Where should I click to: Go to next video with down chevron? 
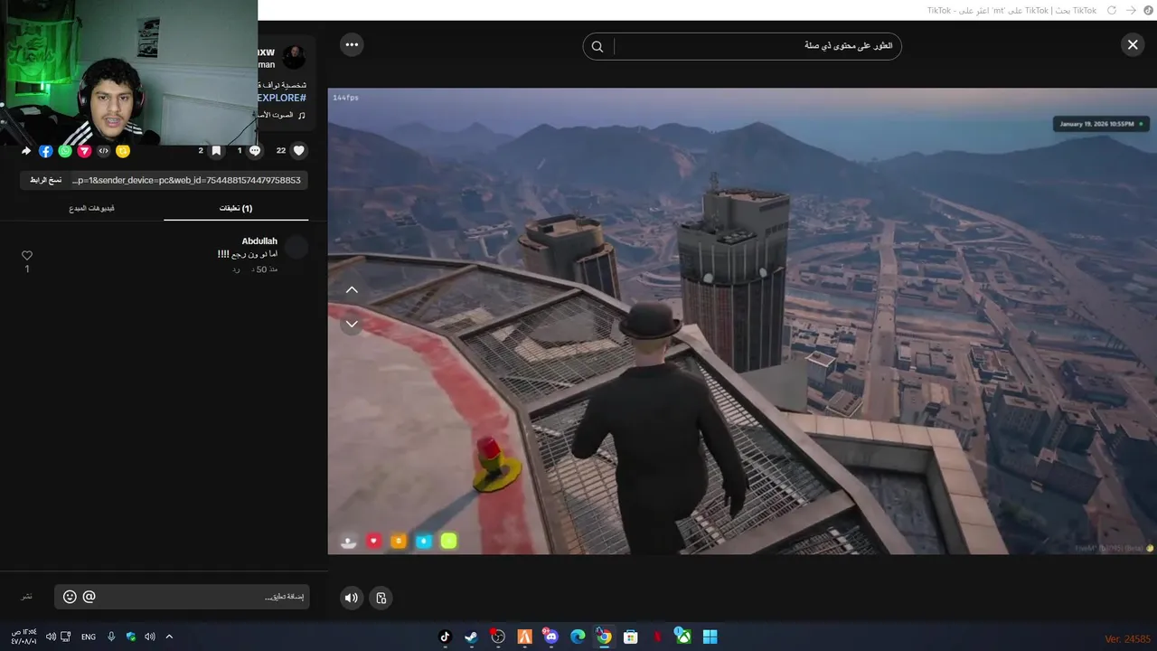(x=352, y=324)
